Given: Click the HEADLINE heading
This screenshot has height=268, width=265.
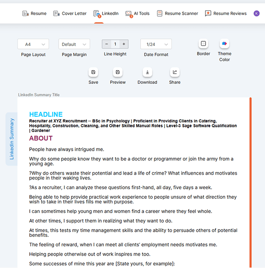Looking at the screenshot, I should pyautogui.click(x=46, y=115).
